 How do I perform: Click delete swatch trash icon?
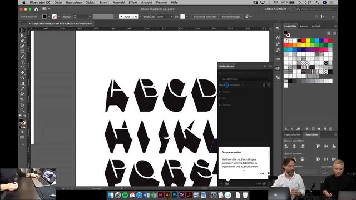click(x=330, y=128)
